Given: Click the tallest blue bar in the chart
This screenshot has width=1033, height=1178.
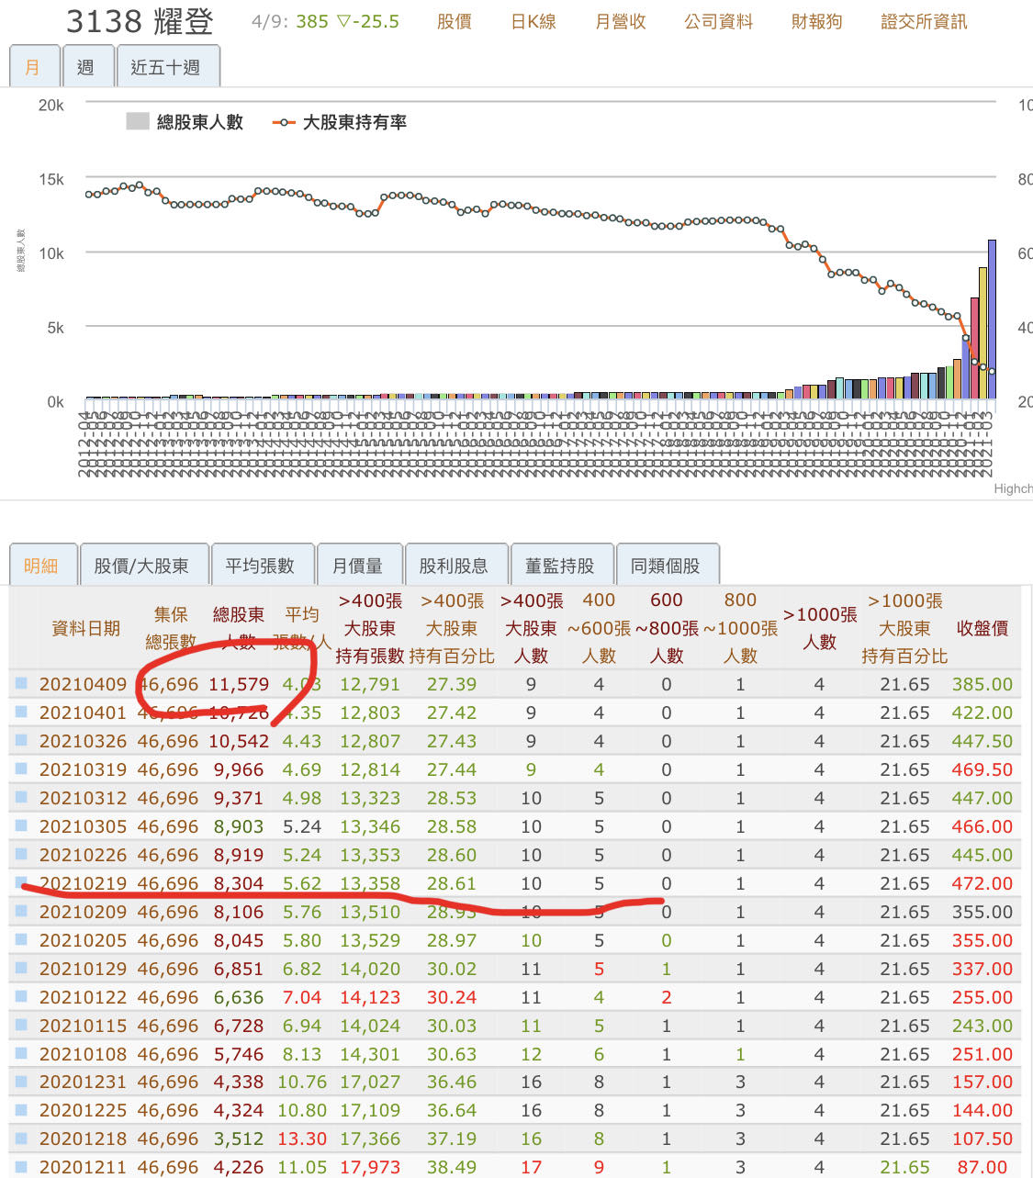Looking at the screenshot, I should point(992,321).
